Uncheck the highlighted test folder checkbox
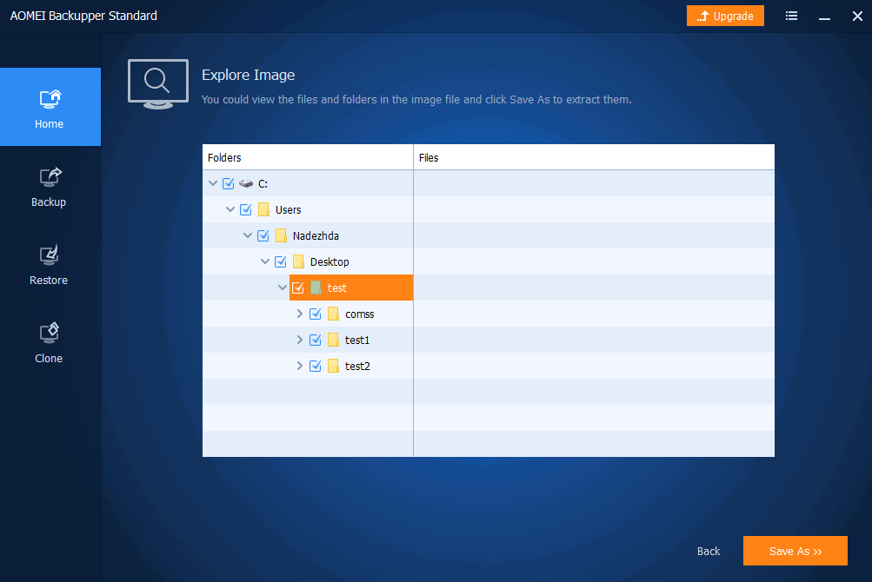The image size is (872, 582). coord(298,288)
